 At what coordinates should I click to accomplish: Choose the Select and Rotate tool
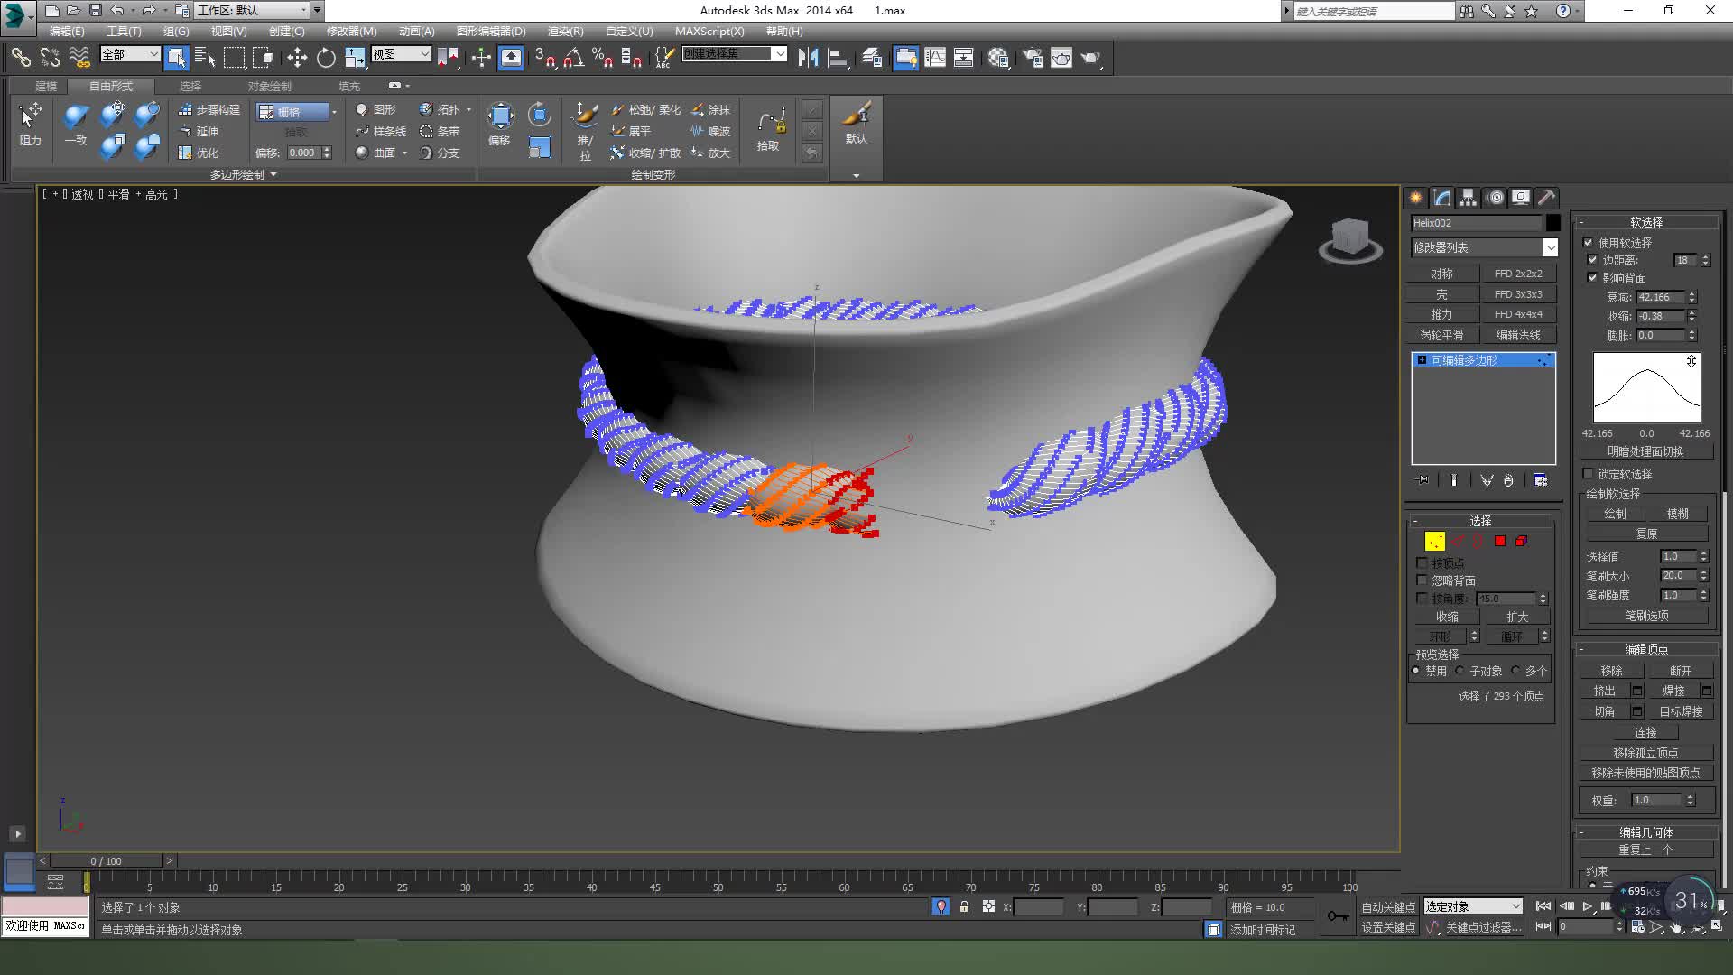click(x=326, y=58)
